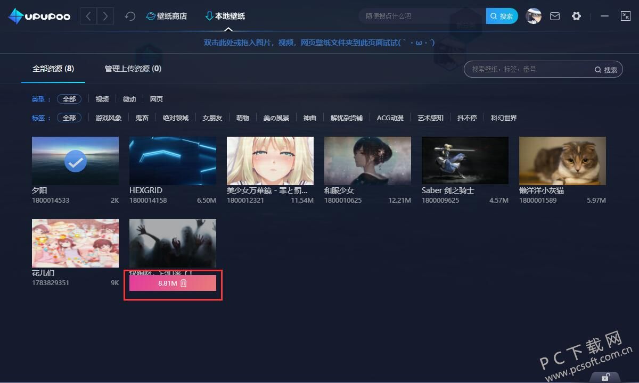
Task: Filter by the ACG动漫 tag
Action: (x=390, y=118)
